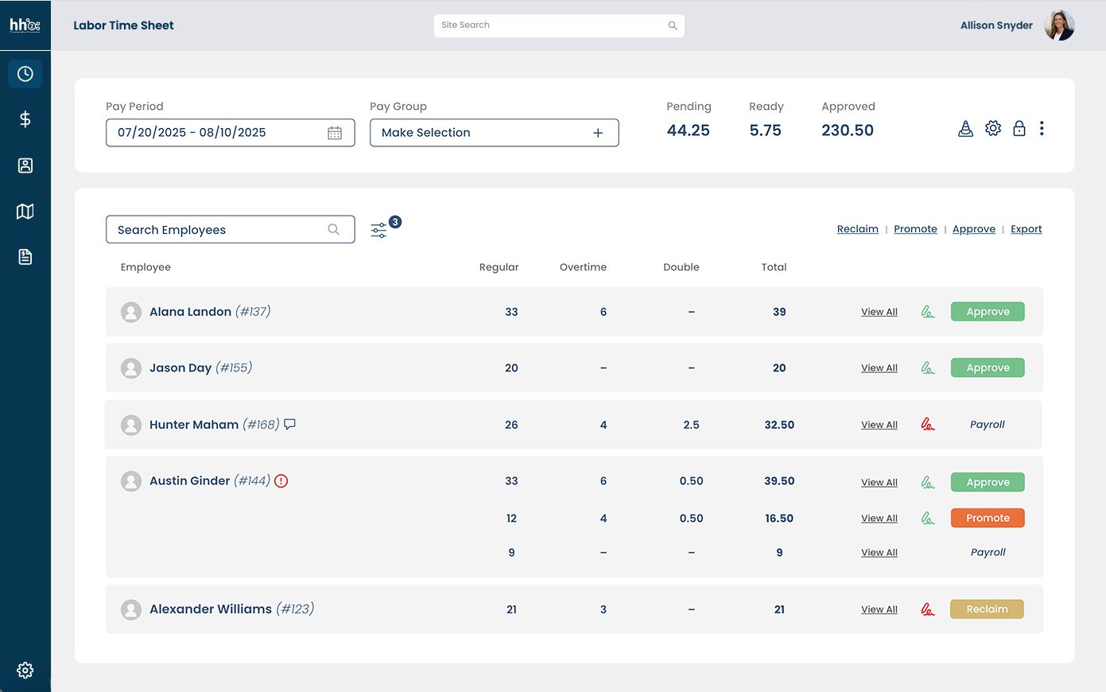Open comment icon next to Hunter Maham

(290, 424)
